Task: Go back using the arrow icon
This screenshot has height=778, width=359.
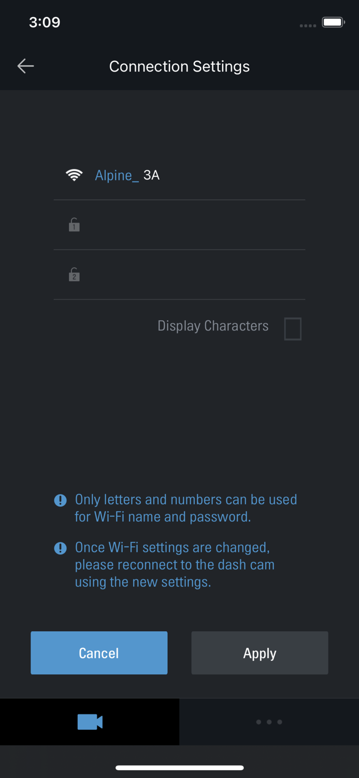Action: tap(25, 66)
